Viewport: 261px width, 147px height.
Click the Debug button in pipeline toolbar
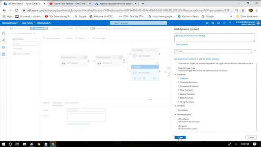point(80,38)
